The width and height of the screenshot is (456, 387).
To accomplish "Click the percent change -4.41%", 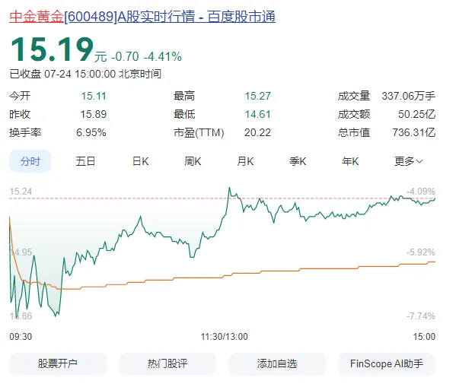I will [x=163, y=57].
